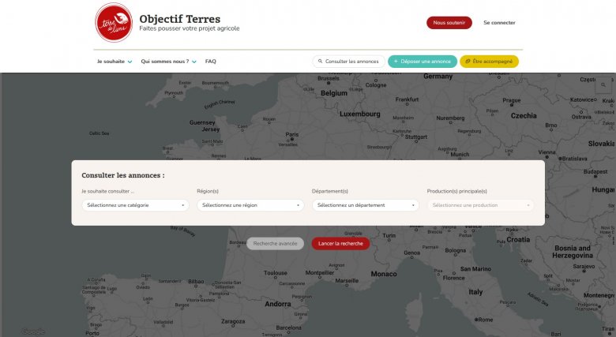Click the Montpellier label on the map

(x=320, y=272)
